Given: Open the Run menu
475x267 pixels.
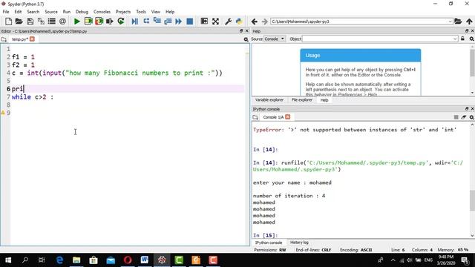Looking at the screenshot, I should click(66, 12).
